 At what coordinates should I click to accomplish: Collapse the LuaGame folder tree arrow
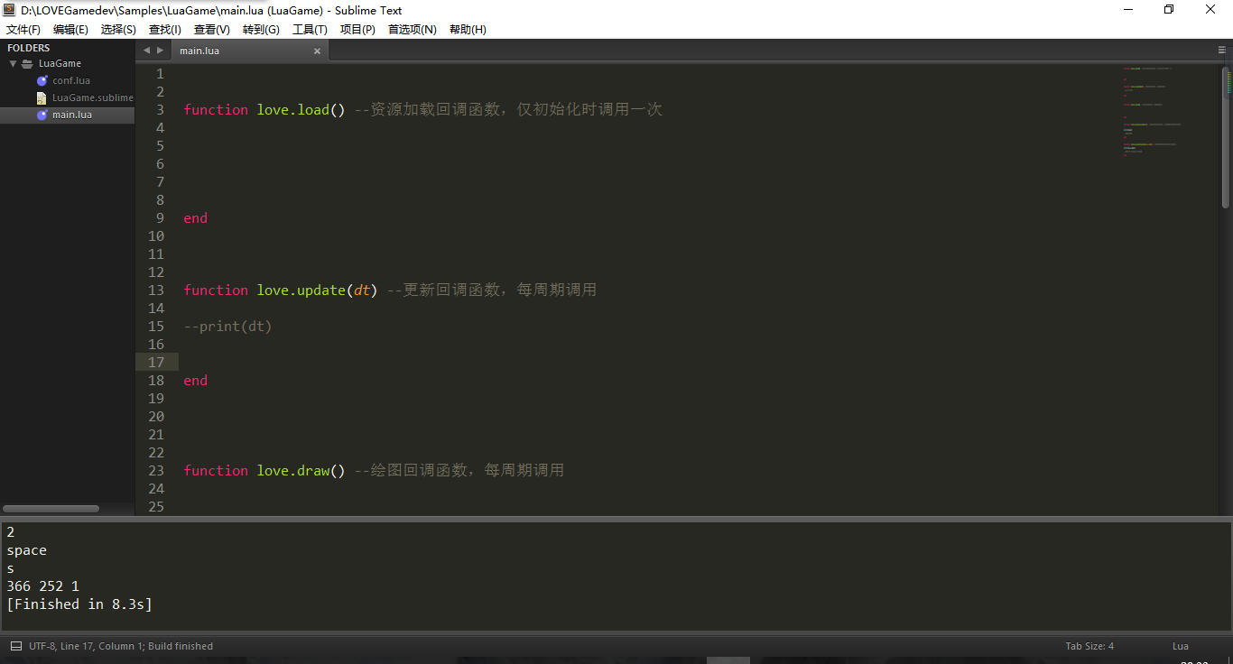(x=13, y=64)
